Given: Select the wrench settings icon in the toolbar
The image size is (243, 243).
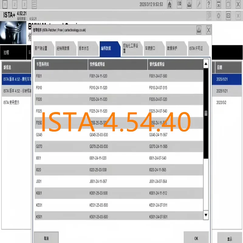Looking at the screenshot, I should (199, 5).
